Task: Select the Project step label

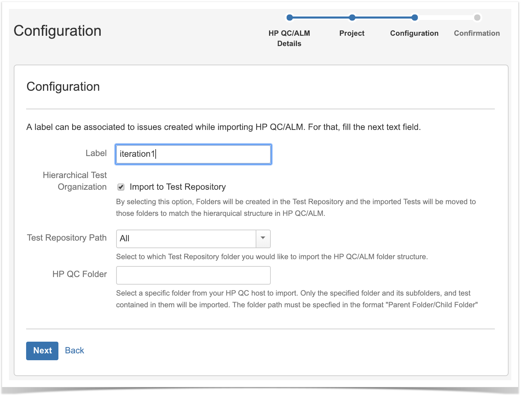Action: coord(352,33)
